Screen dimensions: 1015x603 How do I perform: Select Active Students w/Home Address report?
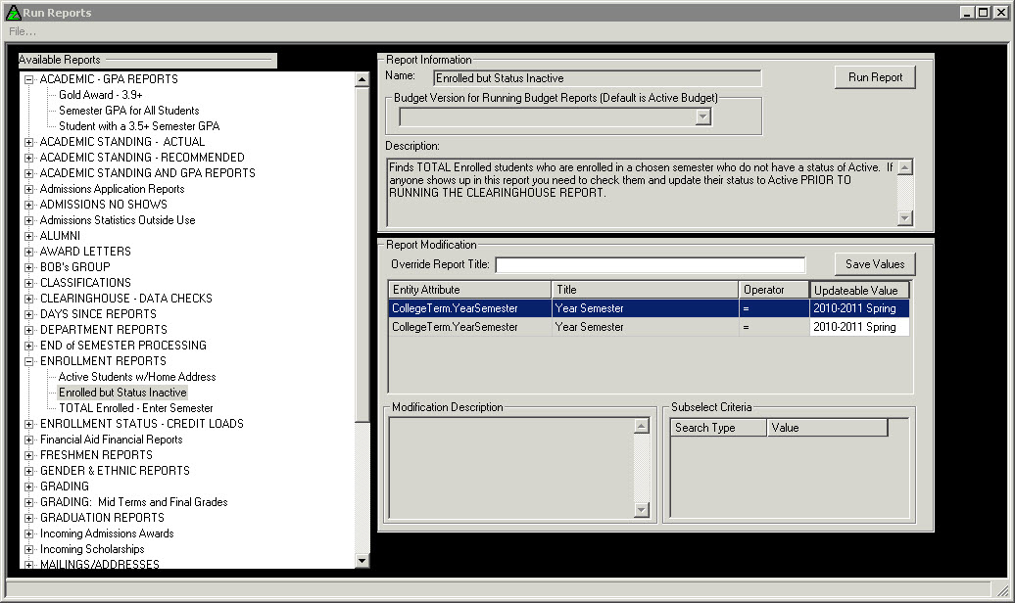137,377
